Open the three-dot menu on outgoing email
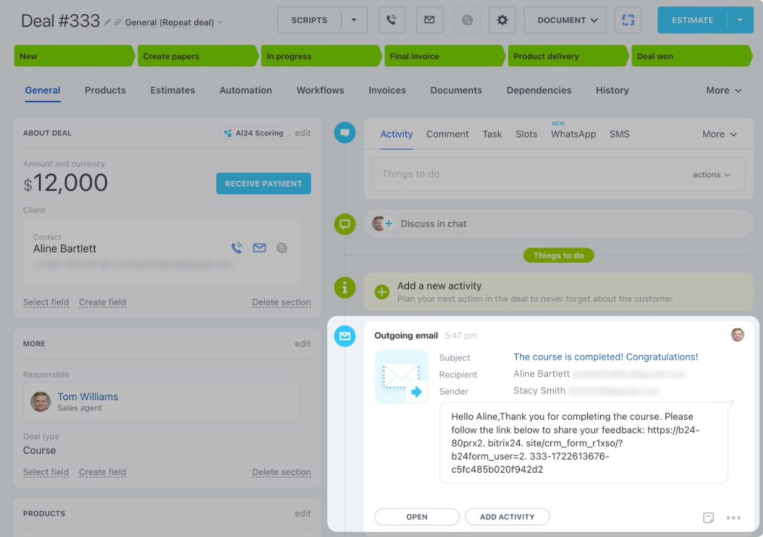 (x=733, y=517)
